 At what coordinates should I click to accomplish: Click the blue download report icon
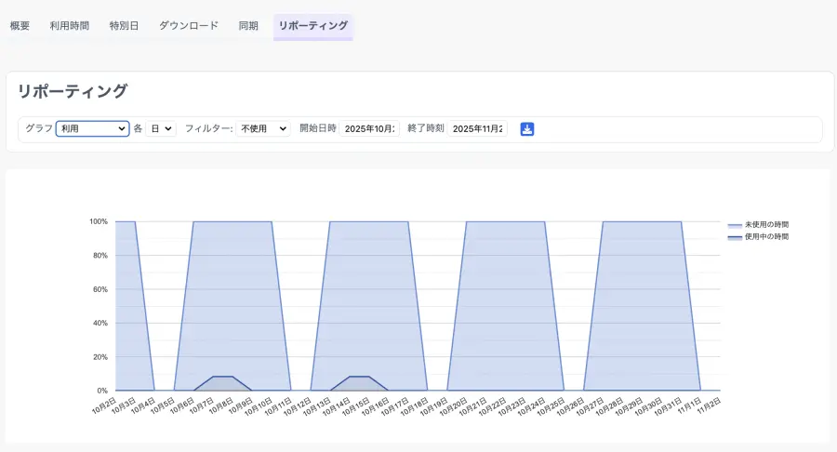point(527,129)
